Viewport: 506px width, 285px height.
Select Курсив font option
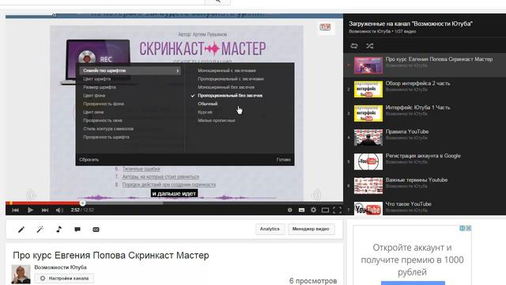205,112
